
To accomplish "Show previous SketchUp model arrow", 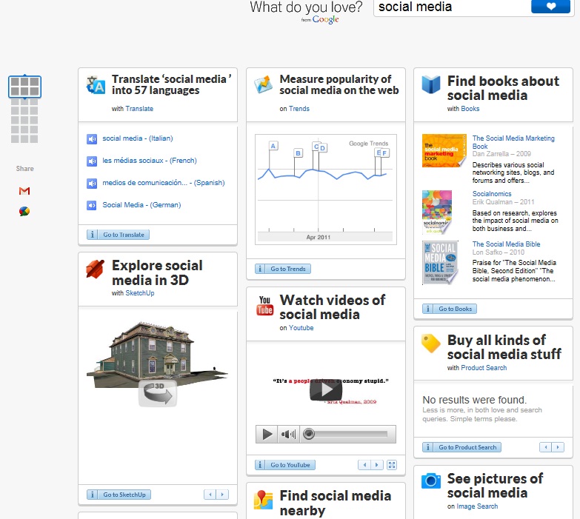I will 210,495.
